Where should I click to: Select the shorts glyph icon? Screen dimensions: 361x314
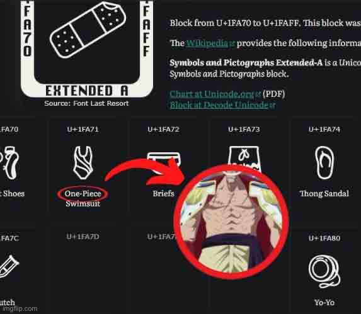point(244,156)
